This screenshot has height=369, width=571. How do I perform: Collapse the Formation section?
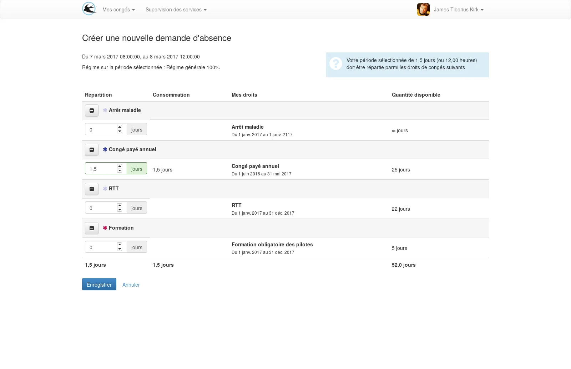(92, 228)
